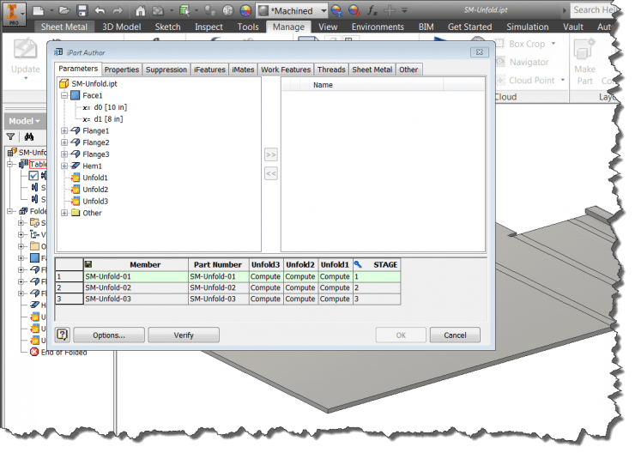The image size is (635, 453).
Task: Click Part Number cell SM-Unfold-03
Action: tap(219, 299)
